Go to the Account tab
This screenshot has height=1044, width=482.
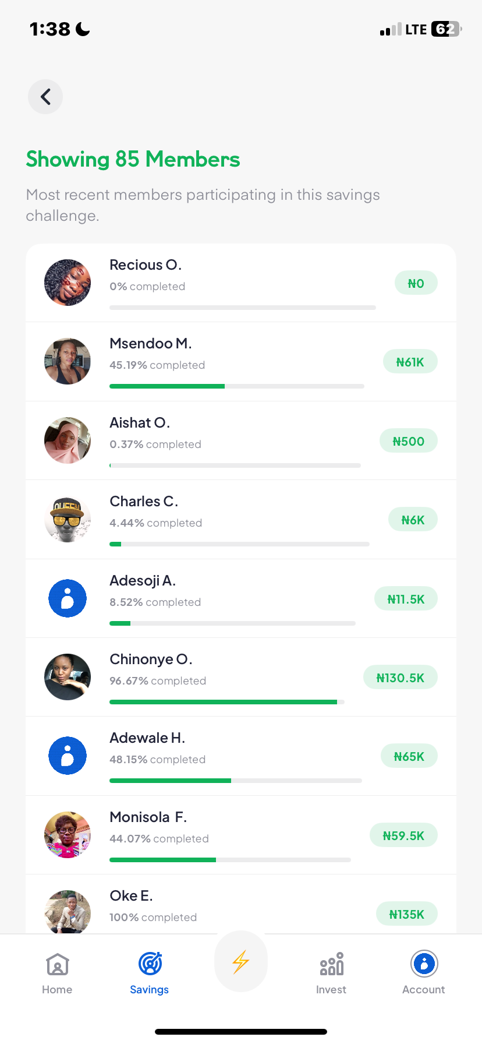424,972
